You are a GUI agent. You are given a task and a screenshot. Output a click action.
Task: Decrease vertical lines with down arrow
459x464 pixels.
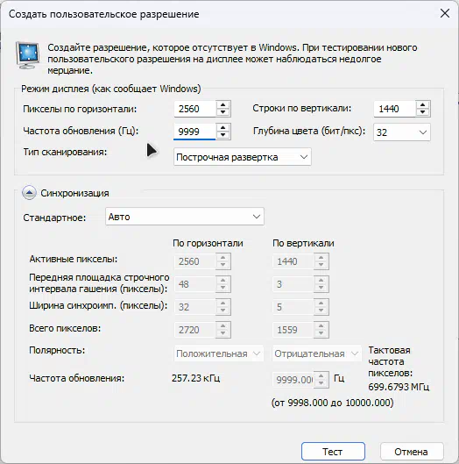[x=422, y=112]
